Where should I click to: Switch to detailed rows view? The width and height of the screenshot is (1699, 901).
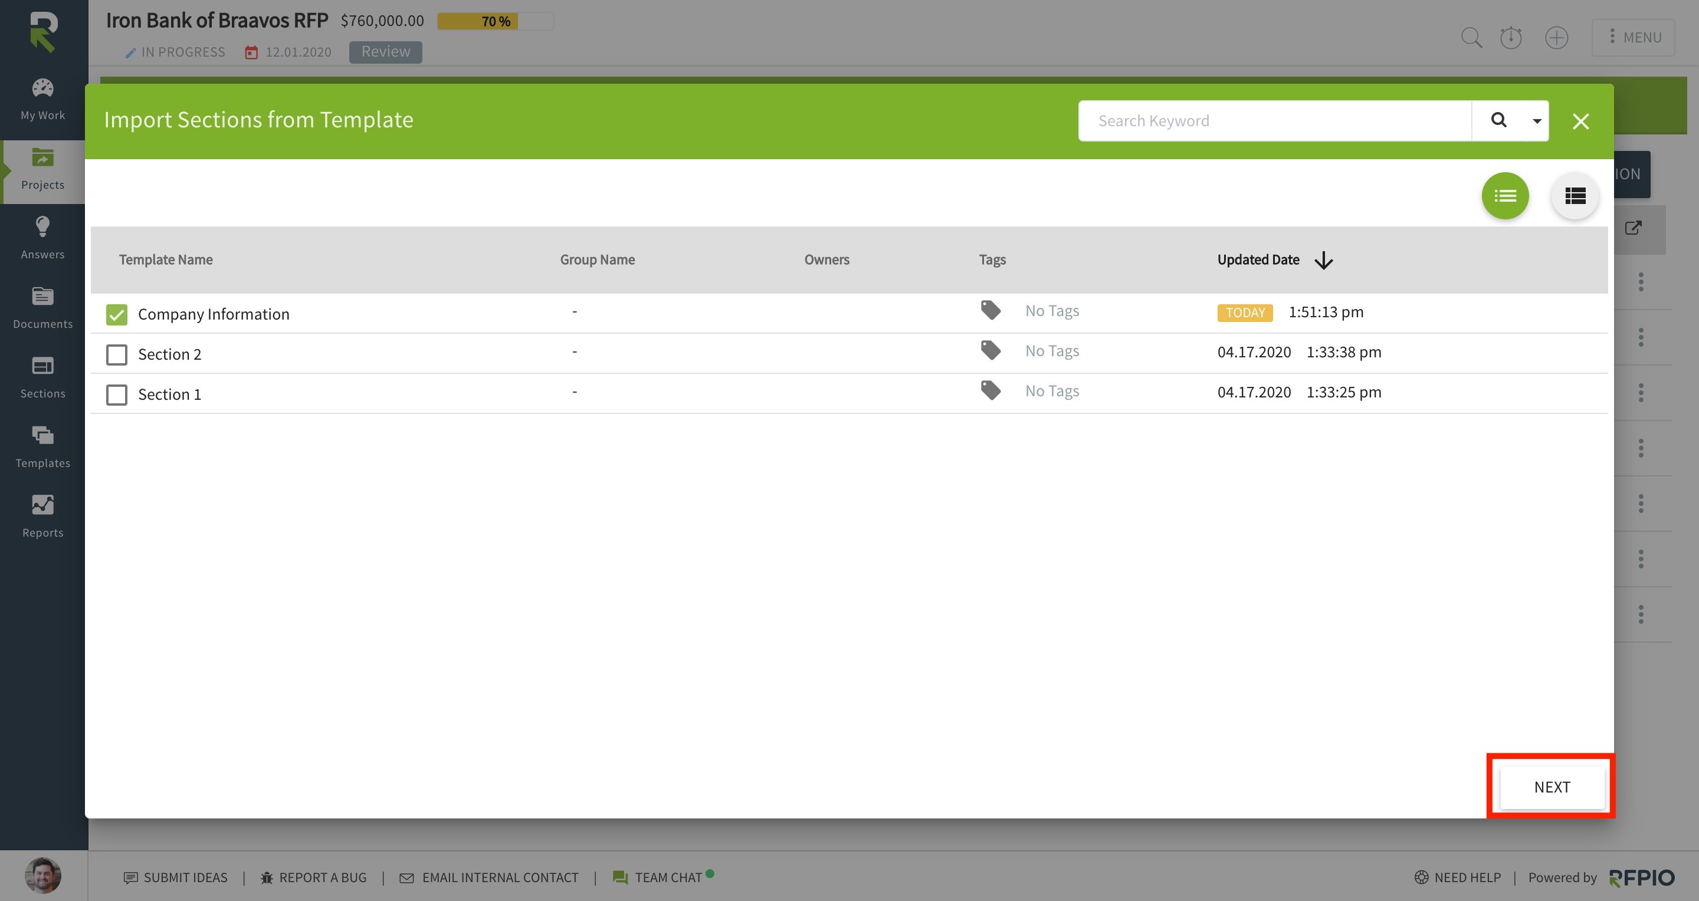click(1575, 196)
